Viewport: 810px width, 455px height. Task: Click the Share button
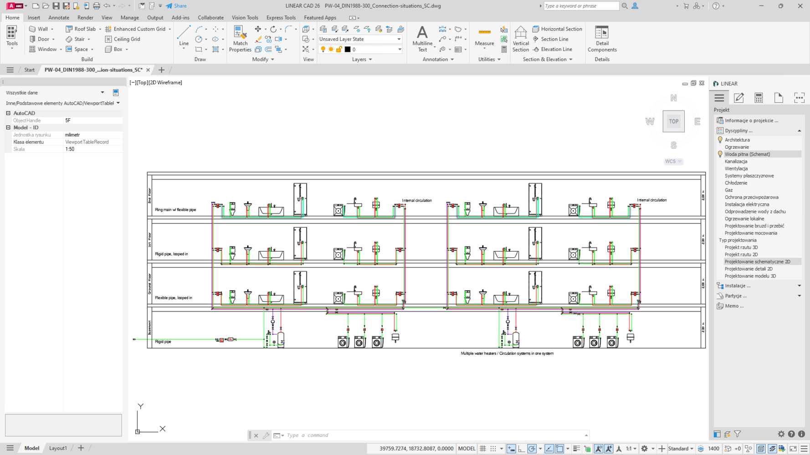coord(176,6)
